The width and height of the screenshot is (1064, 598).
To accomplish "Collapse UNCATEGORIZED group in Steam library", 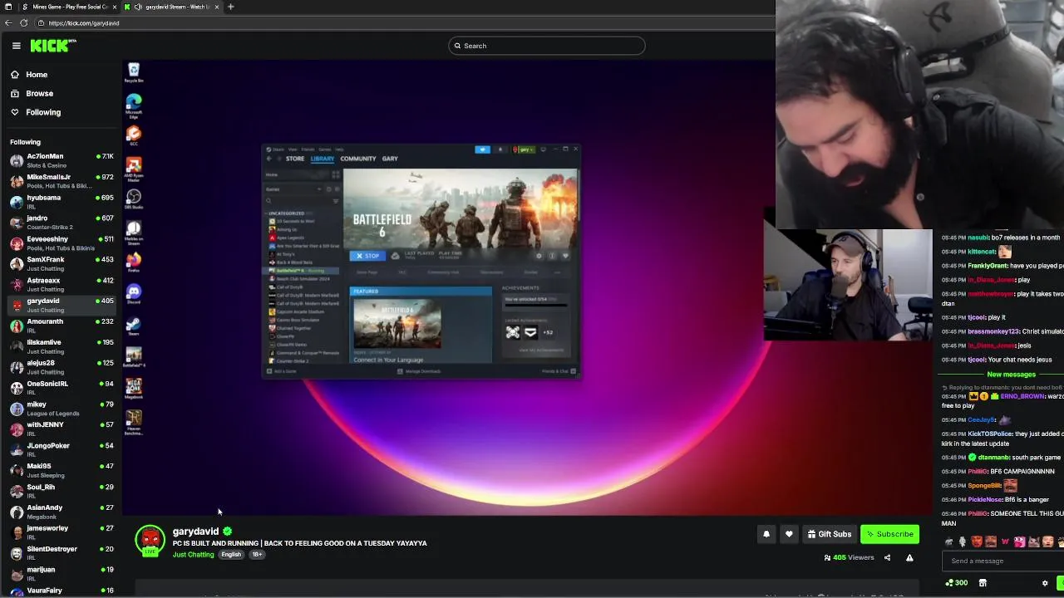I will pyautogui.click(x=285, y=213).
